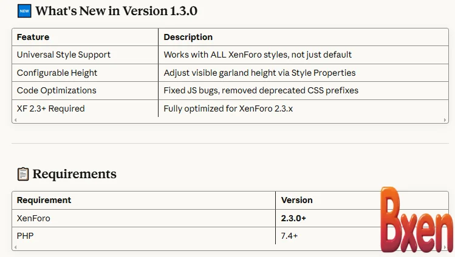Click the "What's New in Version 1.3.0" heading
Image resolution: width=455 pixels, height=257 pixels.
coord(116,11)
